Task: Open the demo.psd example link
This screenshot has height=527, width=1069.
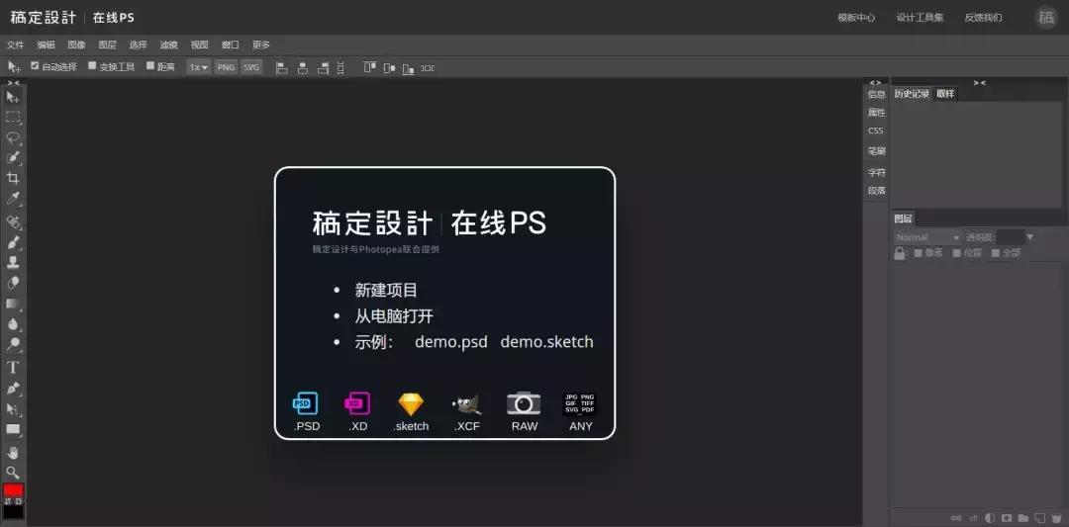Action: click(451, 342)
